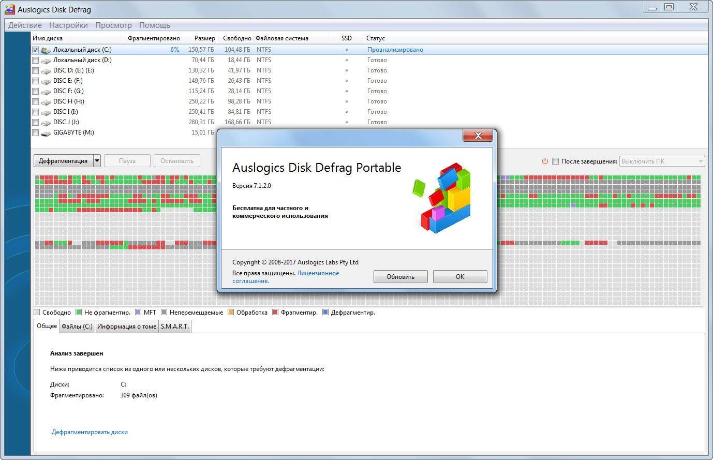Open the Выключить ПК combo box

point(662,161)
